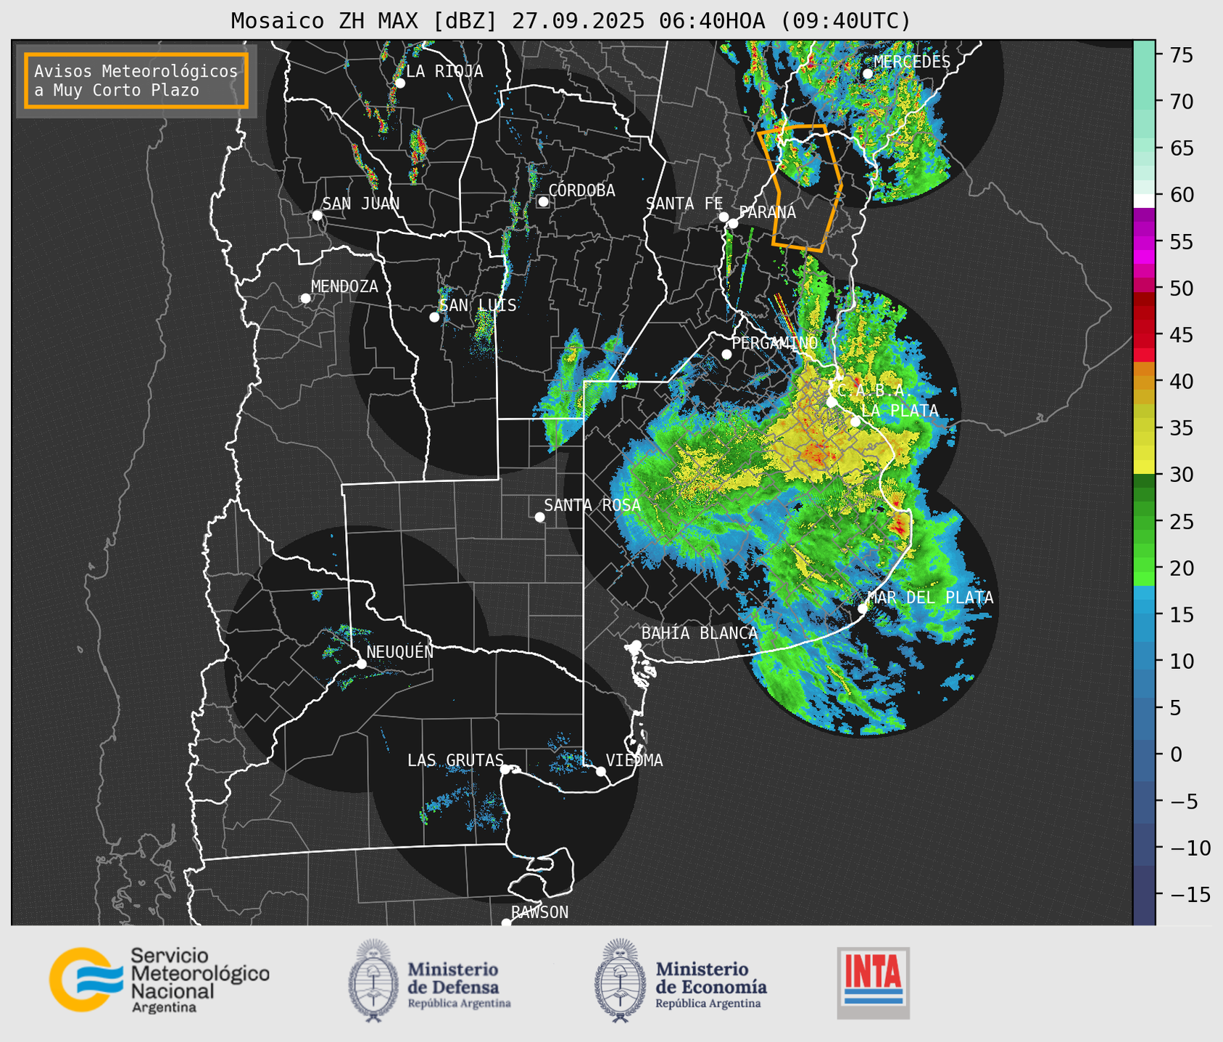
Task: Click the MAR DEL PLATA label text
Action: click(x=930, y=598)
